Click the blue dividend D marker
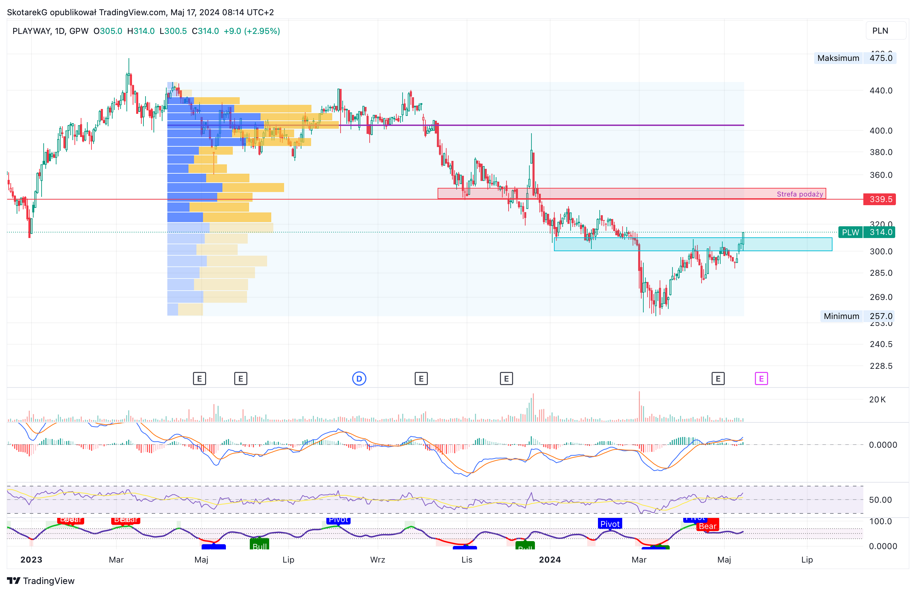Image resolution: width=916 pixels, height=593 pixels. 359,378
